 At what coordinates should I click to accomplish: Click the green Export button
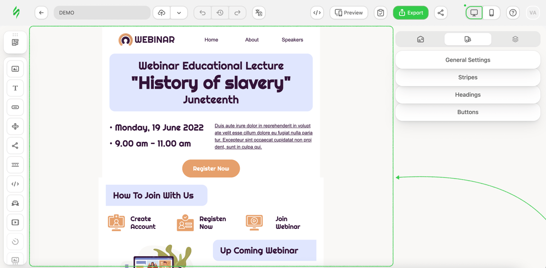[x=411, y=13]
